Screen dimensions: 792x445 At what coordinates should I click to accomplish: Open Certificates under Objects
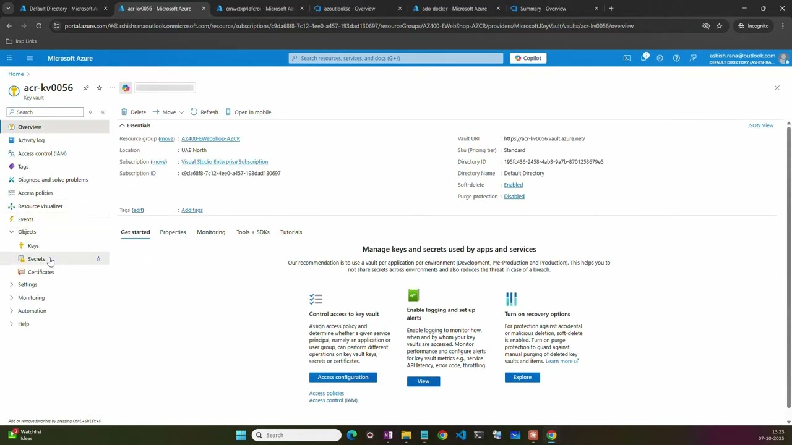tap(41, 272)
